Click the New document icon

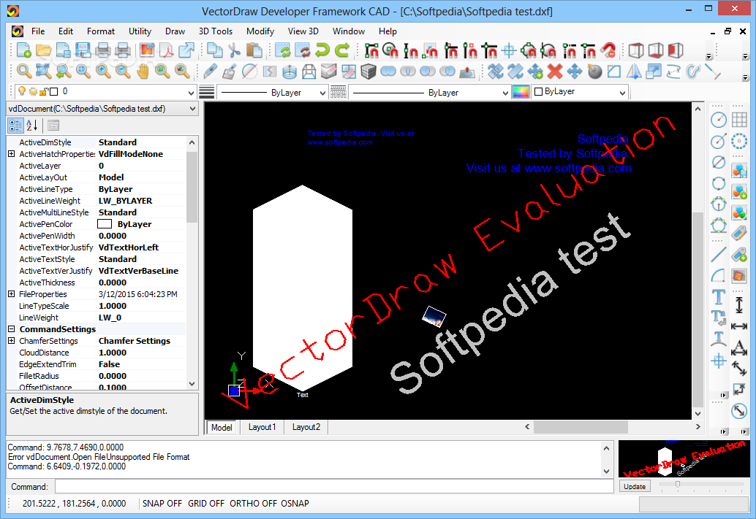click(x=23, y=50)
